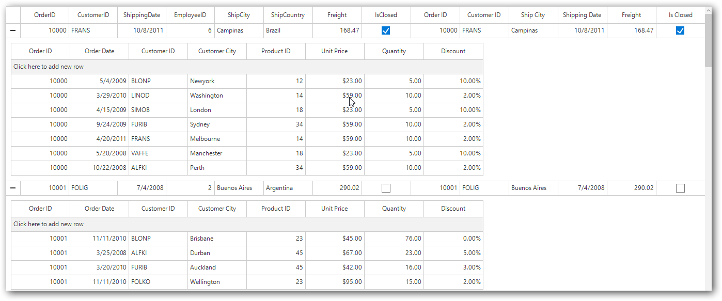The height and width of the screenshot is (301, 722).
Task: Click the $95.00 unit price cell
Action: (351, 282)
